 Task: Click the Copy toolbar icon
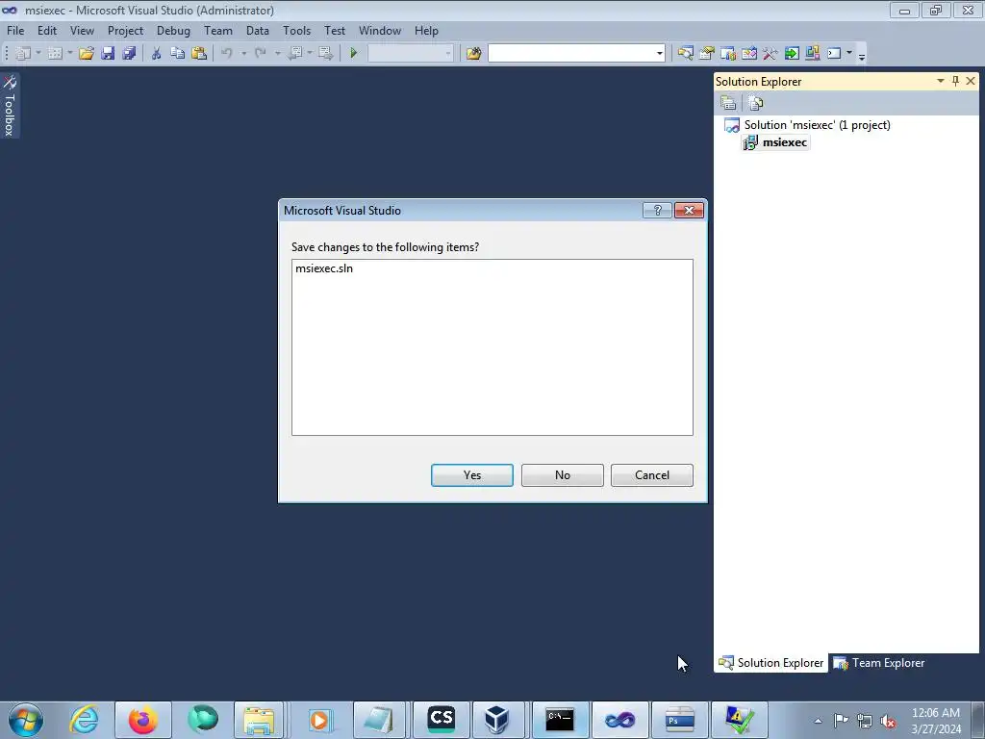178,54
